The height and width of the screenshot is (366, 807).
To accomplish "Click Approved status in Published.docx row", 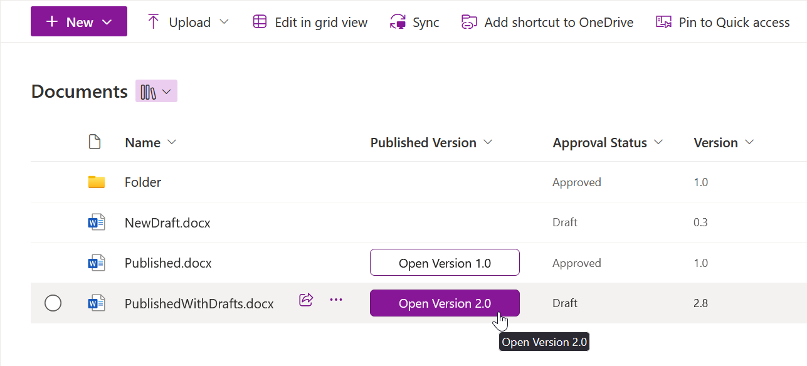I will [577, 263].
